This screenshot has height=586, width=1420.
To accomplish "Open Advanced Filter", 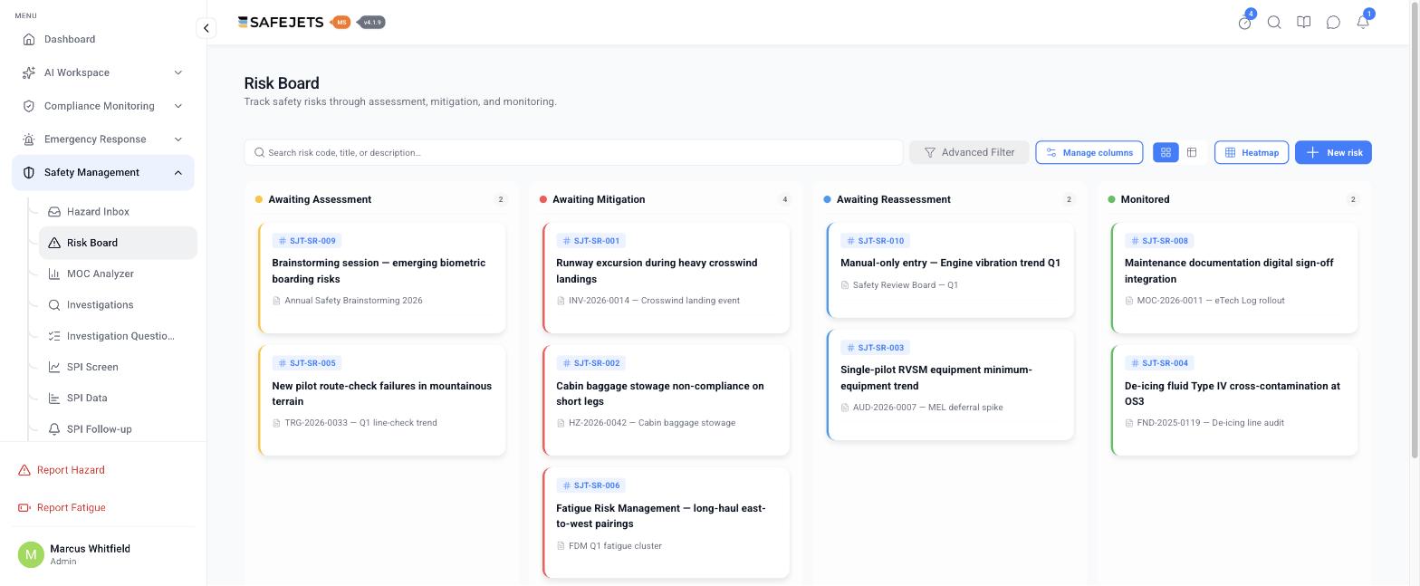I will coord(969,152).
